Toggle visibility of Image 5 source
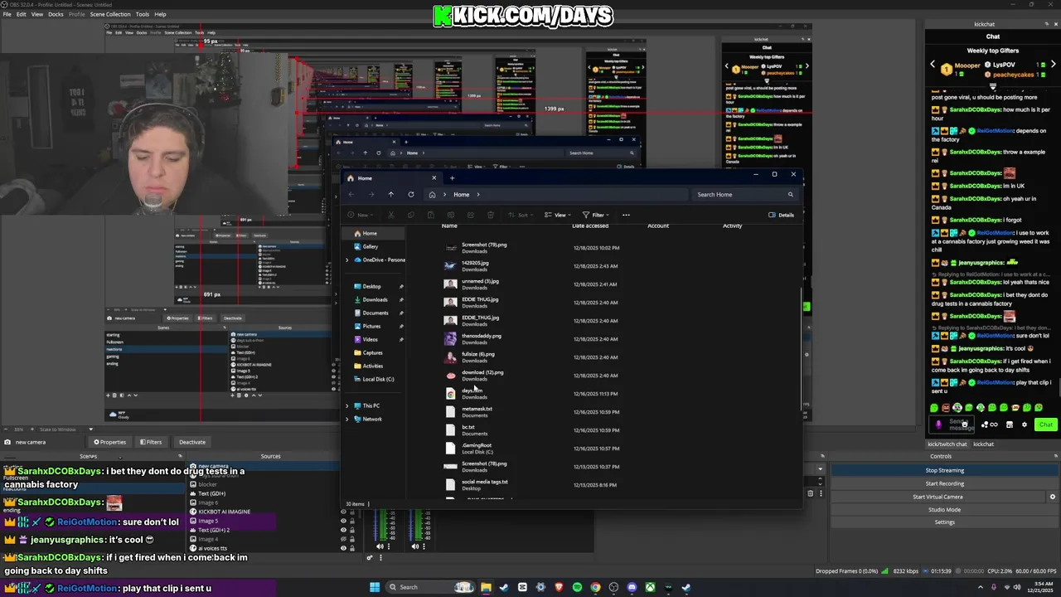The image size is (1061, 597). (343, 521)
